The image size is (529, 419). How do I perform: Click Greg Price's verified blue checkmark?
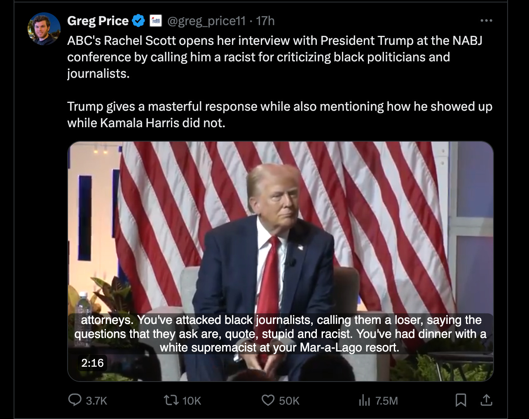tap(138, 20)
